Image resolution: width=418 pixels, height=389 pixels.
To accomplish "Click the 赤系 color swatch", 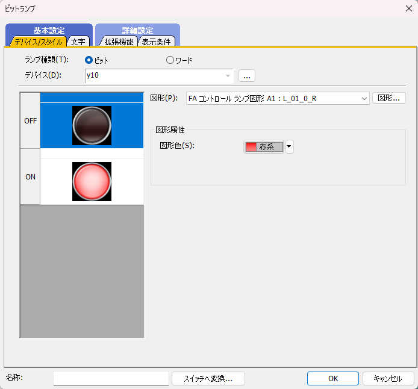I will coord(263,147).
